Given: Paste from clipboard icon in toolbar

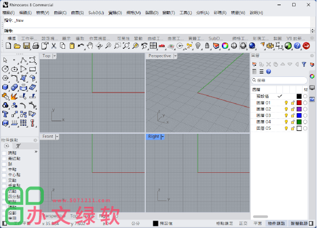Looking at the screenshot, I should tap(72, 46).
